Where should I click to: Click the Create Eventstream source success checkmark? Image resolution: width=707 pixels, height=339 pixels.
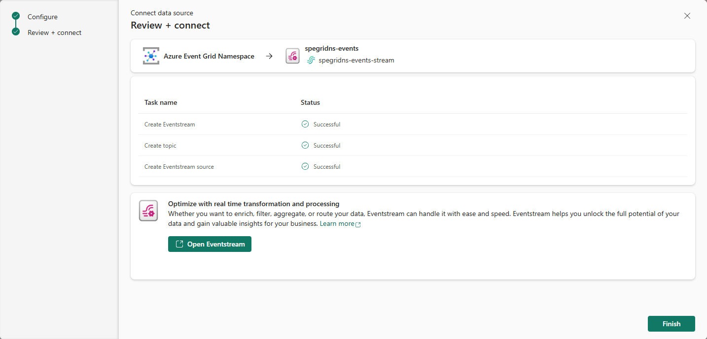305,166
